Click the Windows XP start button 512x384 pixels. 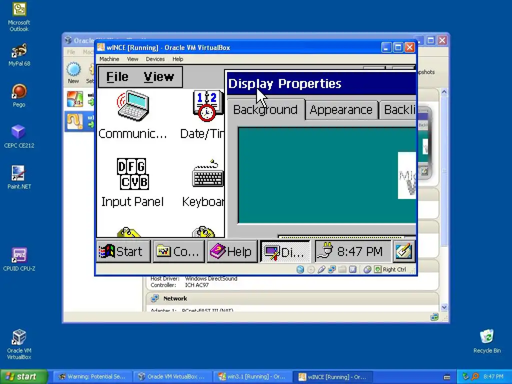coord(24,376)
